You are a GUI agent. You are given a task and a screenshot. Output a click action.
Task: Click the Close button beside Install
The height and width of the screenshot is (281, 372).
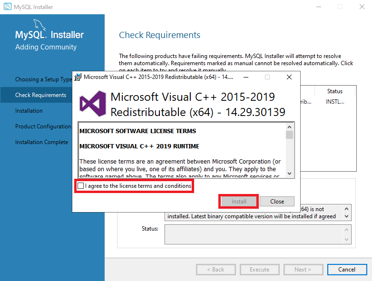(x=277, y=202)
